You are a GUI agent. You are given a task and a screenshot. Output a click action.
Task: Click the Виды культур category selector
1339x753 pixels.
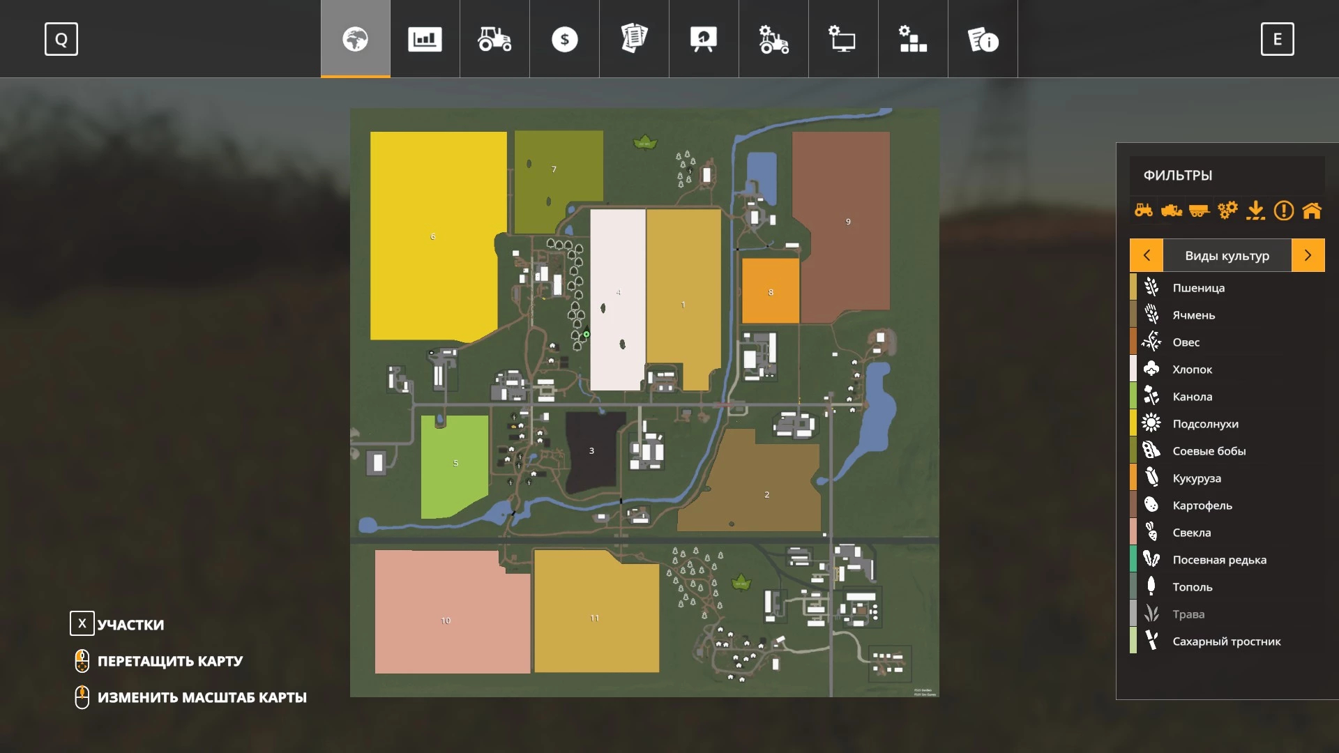point(1227,255)
